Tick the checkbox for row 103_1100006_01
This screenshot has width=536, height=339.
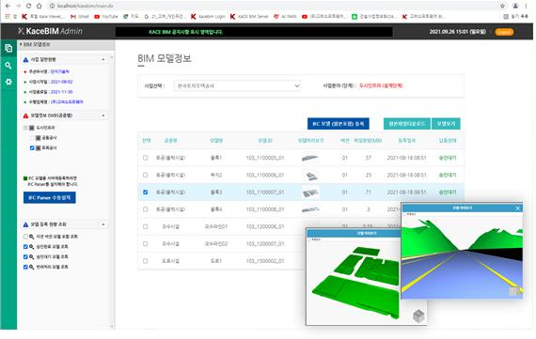click(x=146, y=175)
